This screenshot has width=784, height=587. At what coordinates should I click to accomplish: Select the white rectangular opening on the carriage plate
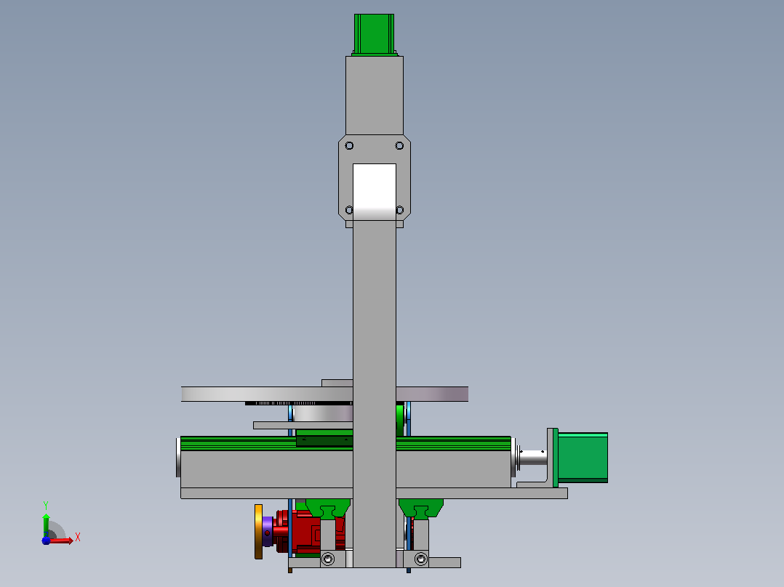(x=375, y=192)
